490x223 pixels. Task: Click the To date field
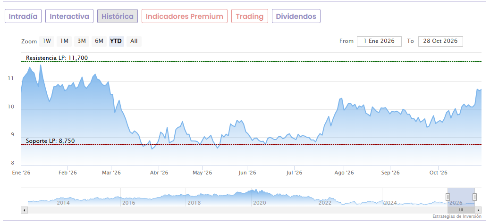(x=440, y=41)
